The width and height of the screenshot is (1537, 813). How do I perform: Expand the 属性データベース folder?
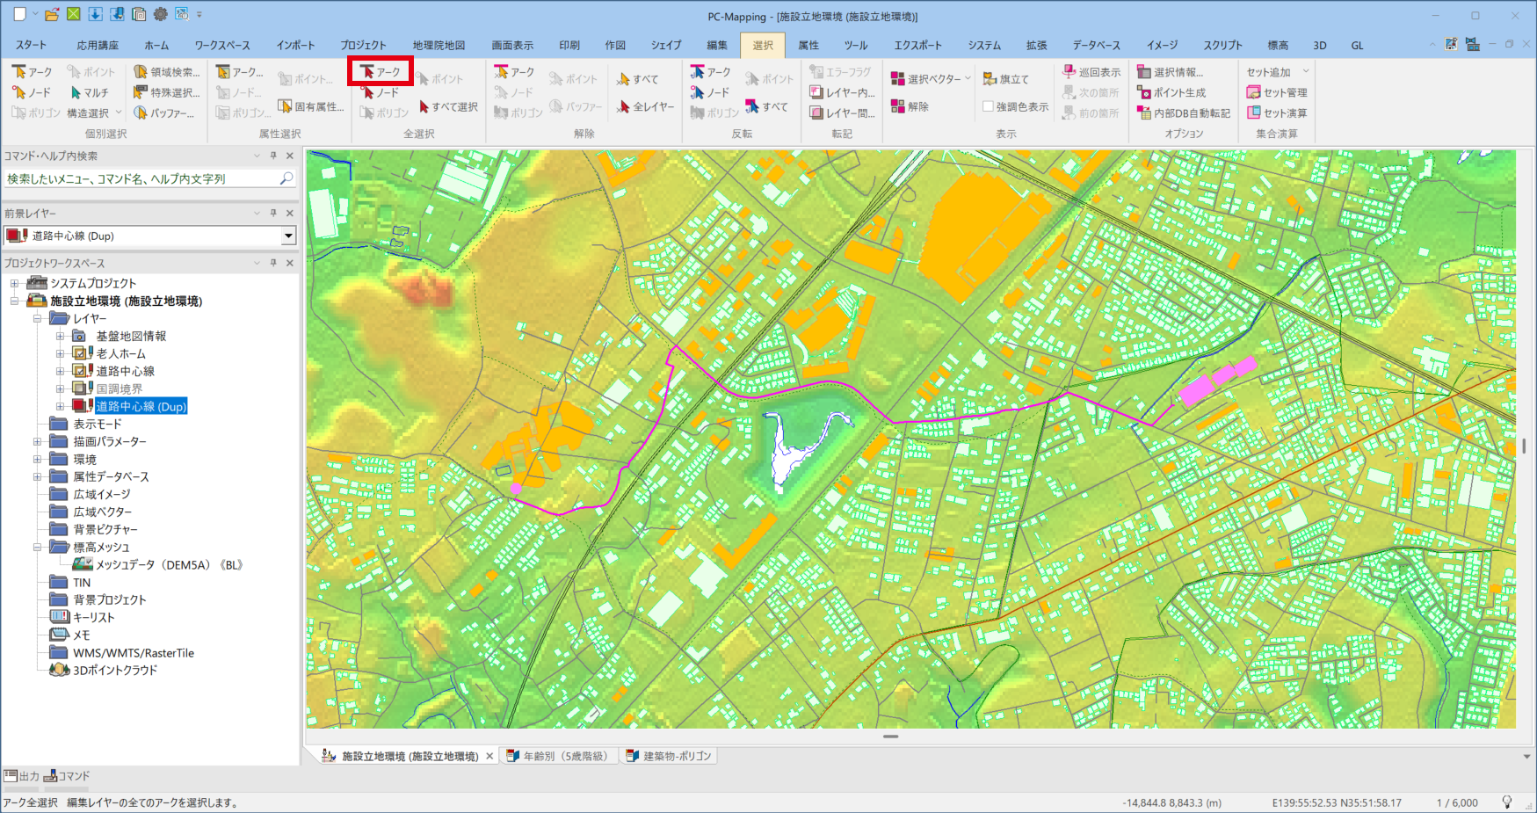[x=37, y=476]
